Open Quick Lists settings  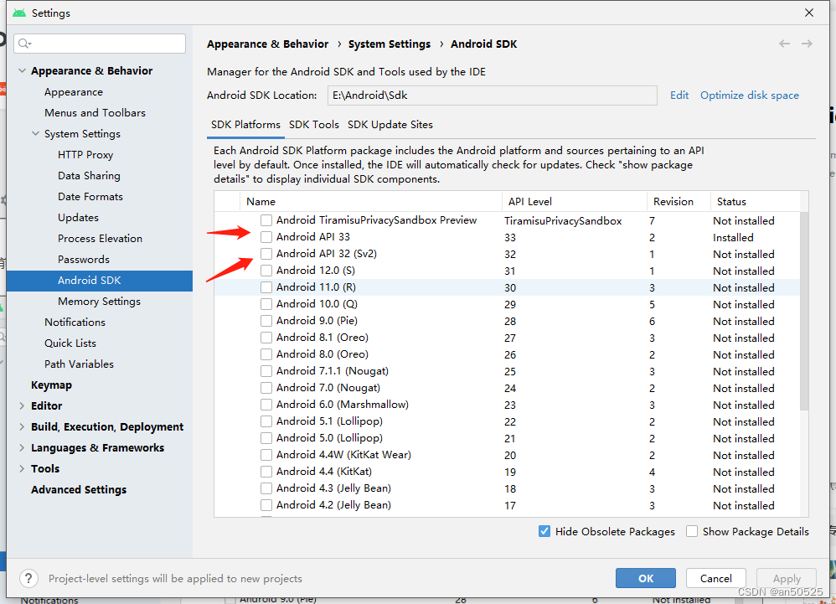70,343
